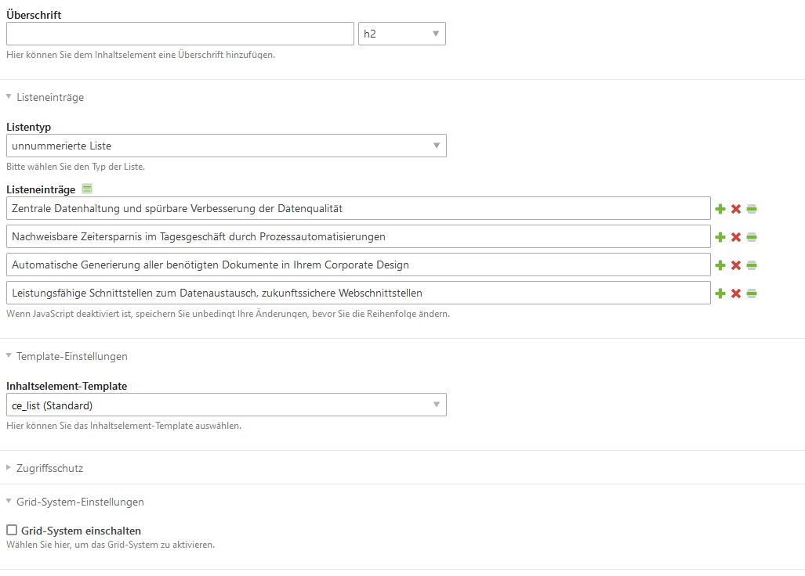The height and width of the screenshot is (576, 805).
Task: Click the 'Nachweisbare Zeitersparnis' entry text field
Action: (x=357, y=237)
